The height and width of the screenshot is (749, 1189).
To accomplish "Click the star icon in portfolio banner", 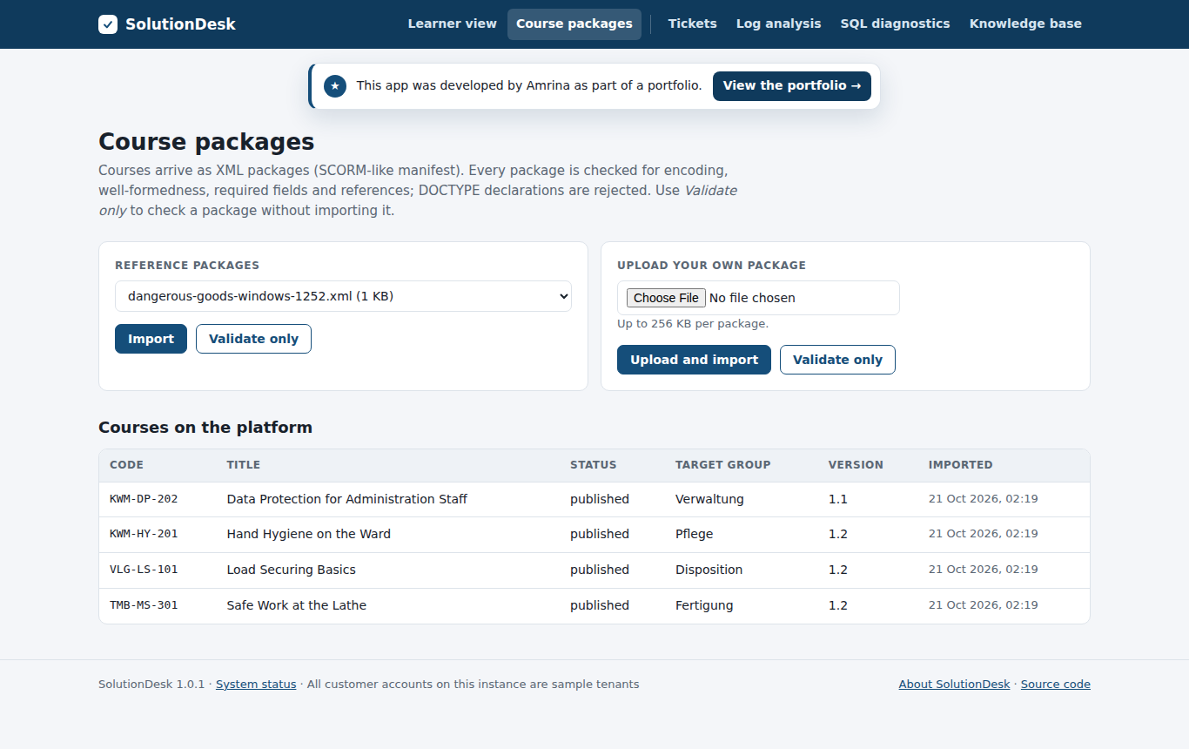I will (335, 86).
